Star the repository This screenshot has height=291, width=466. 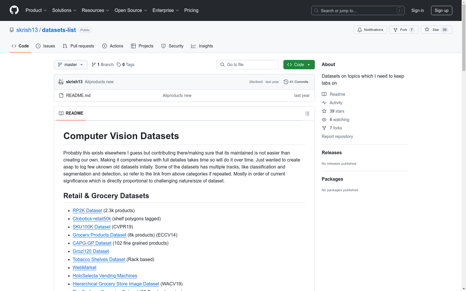pyautogui.click(x=436, y=30)
